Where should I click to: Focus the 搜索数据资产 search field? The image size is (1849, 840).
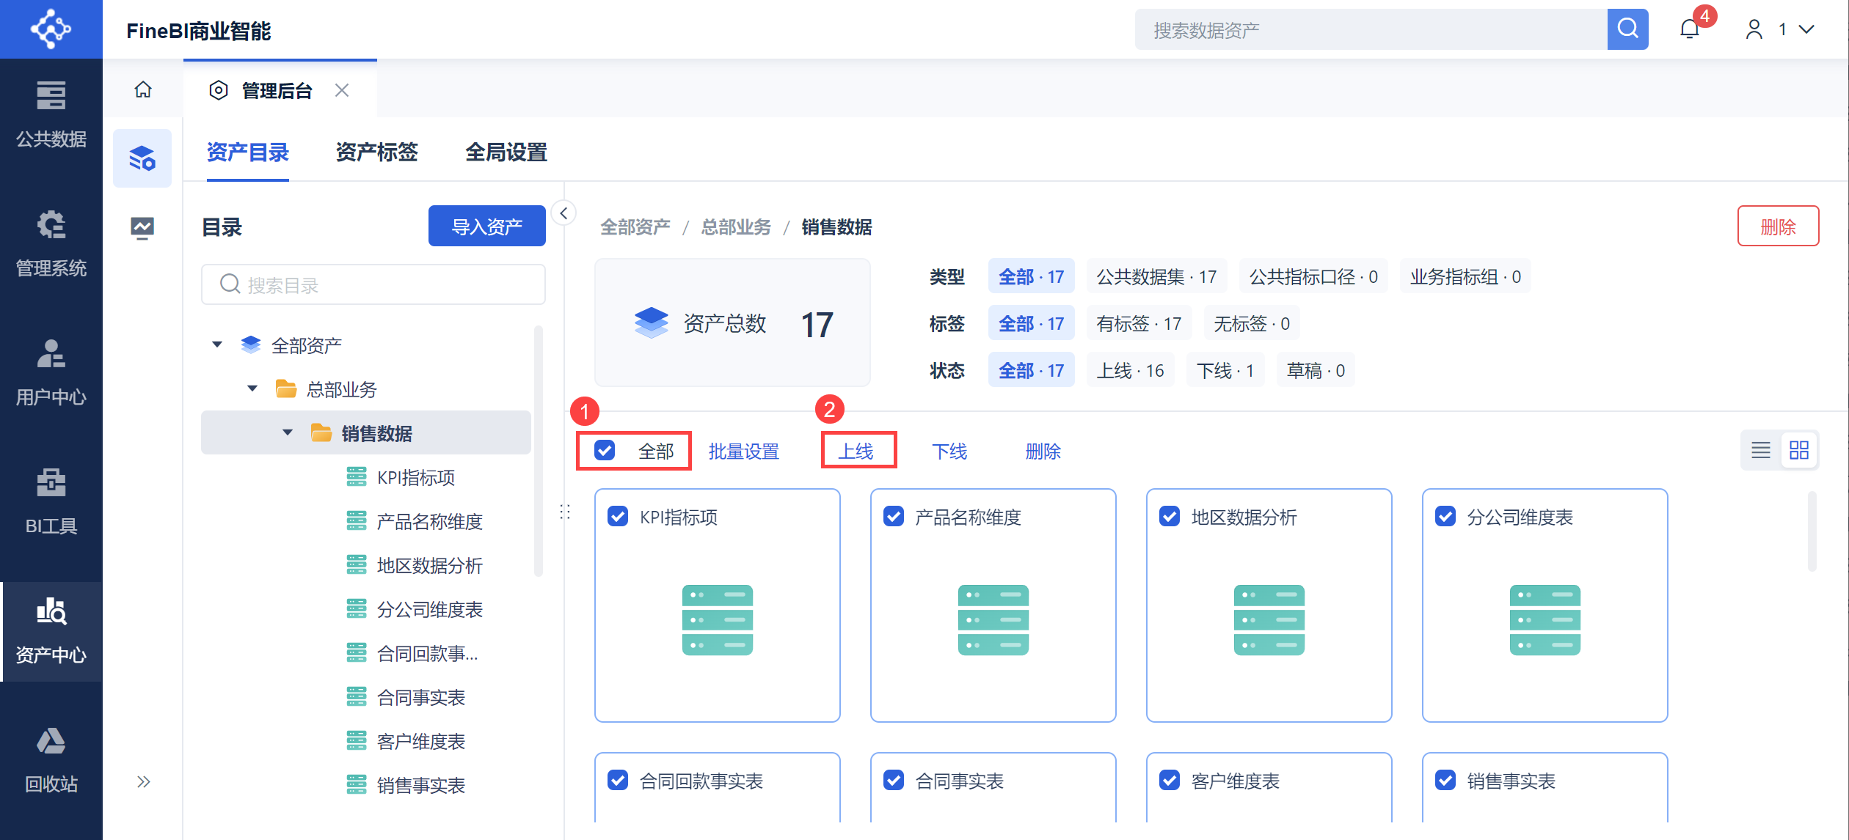(1371, 29)
